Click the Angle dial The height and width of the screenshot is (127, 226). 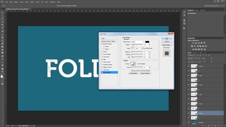coord(133,48)
